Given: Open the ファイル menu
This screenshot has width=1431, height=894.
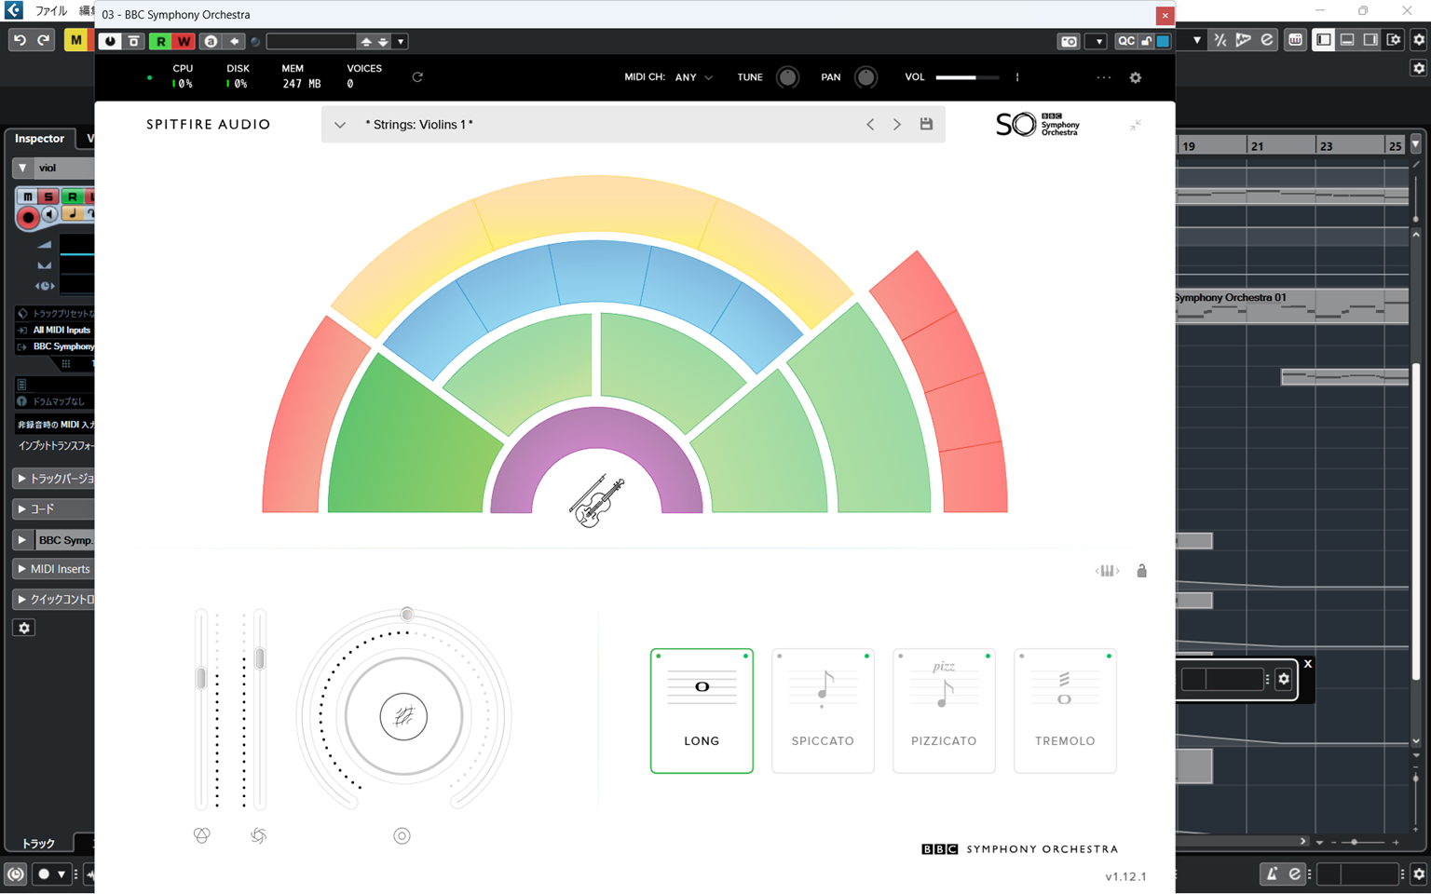Looking at the screenshot, I should click(x=51, y=11).
